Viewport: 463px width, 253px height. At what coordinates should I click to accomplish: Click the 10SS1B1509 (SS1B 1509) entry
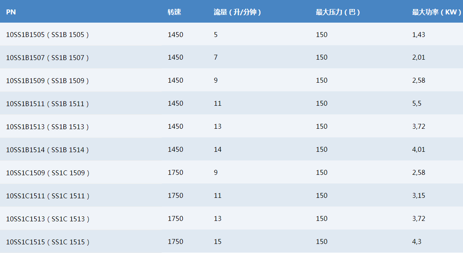click(47, 81)
